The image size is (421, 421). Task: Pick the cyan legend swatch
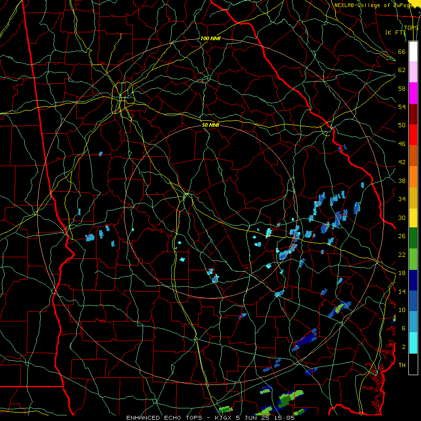[413, 343]
